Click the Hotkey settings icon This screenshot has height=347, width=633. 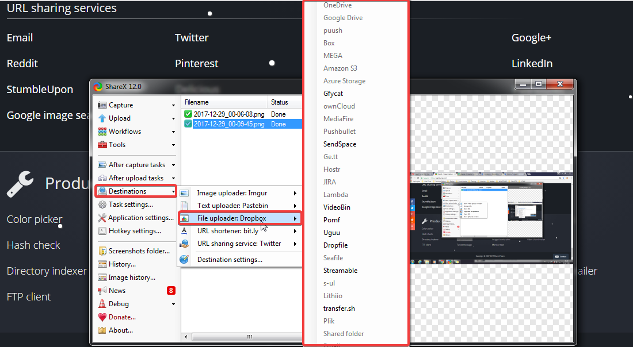[x=102, y=231]
